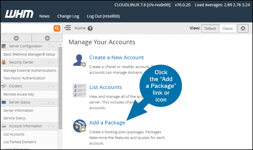Open the Home help question mark icon
The image size is (253, 150).
coord(90,28)
